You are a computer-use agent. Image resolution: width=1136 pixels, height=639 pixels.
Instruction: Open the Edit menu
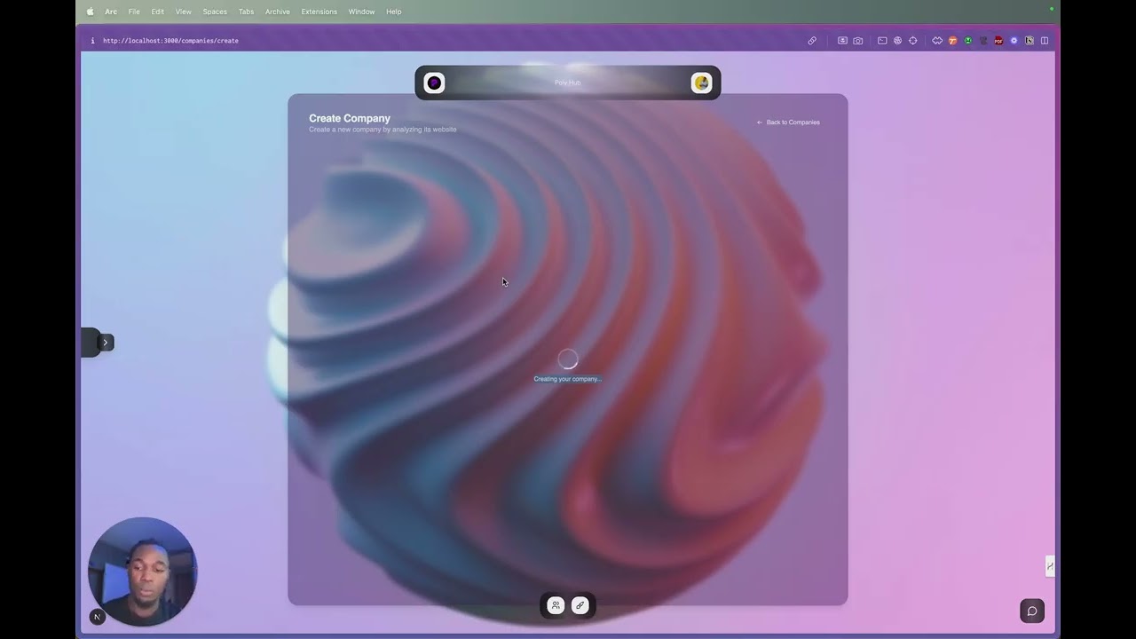[158, 12]
